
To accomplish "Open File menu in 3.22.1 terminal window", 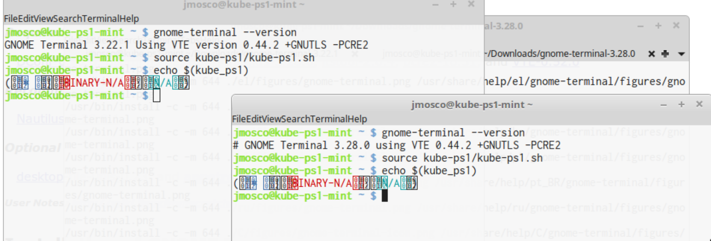I will point(9,19).
